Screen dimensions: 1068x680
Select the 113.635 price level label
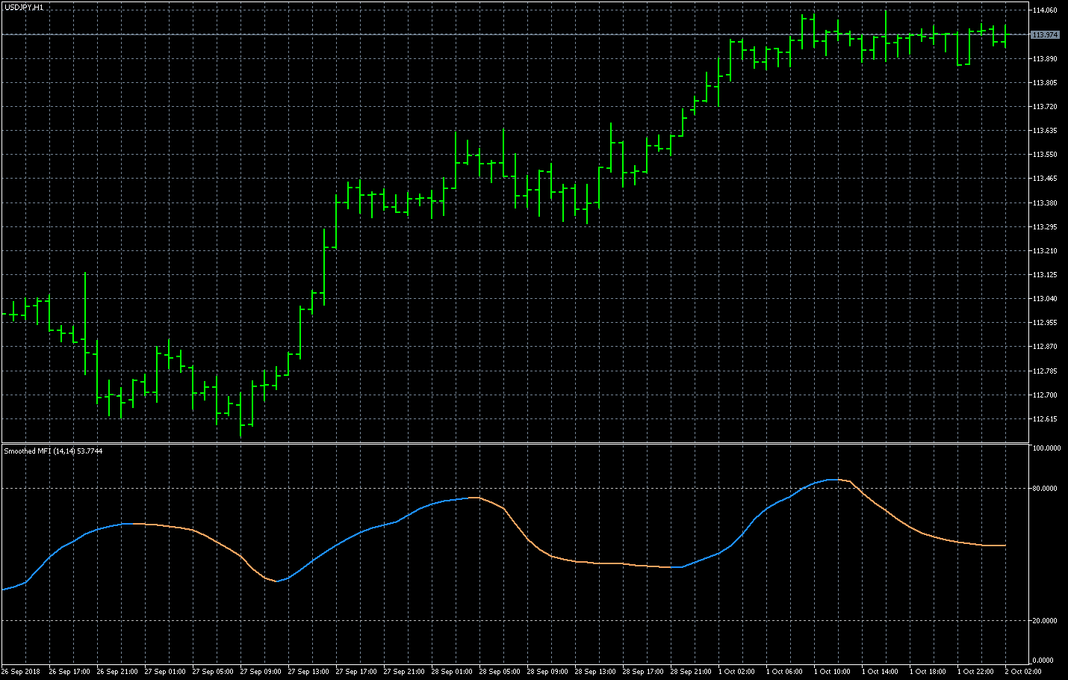click(1045, 131)
